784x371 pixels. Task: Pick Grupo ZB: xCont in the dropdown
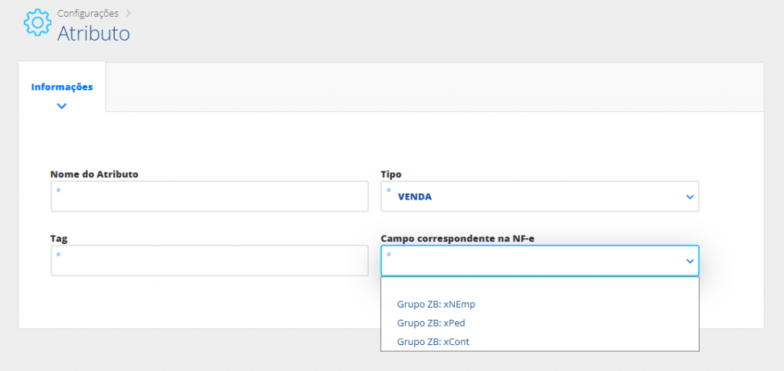coord(433,342)
